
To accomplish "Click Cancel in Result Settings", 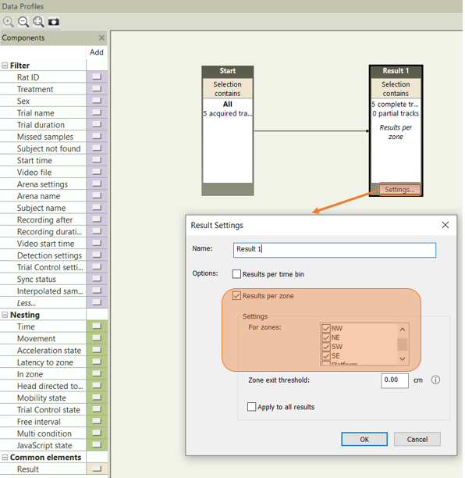I will [x=417, y=439].
